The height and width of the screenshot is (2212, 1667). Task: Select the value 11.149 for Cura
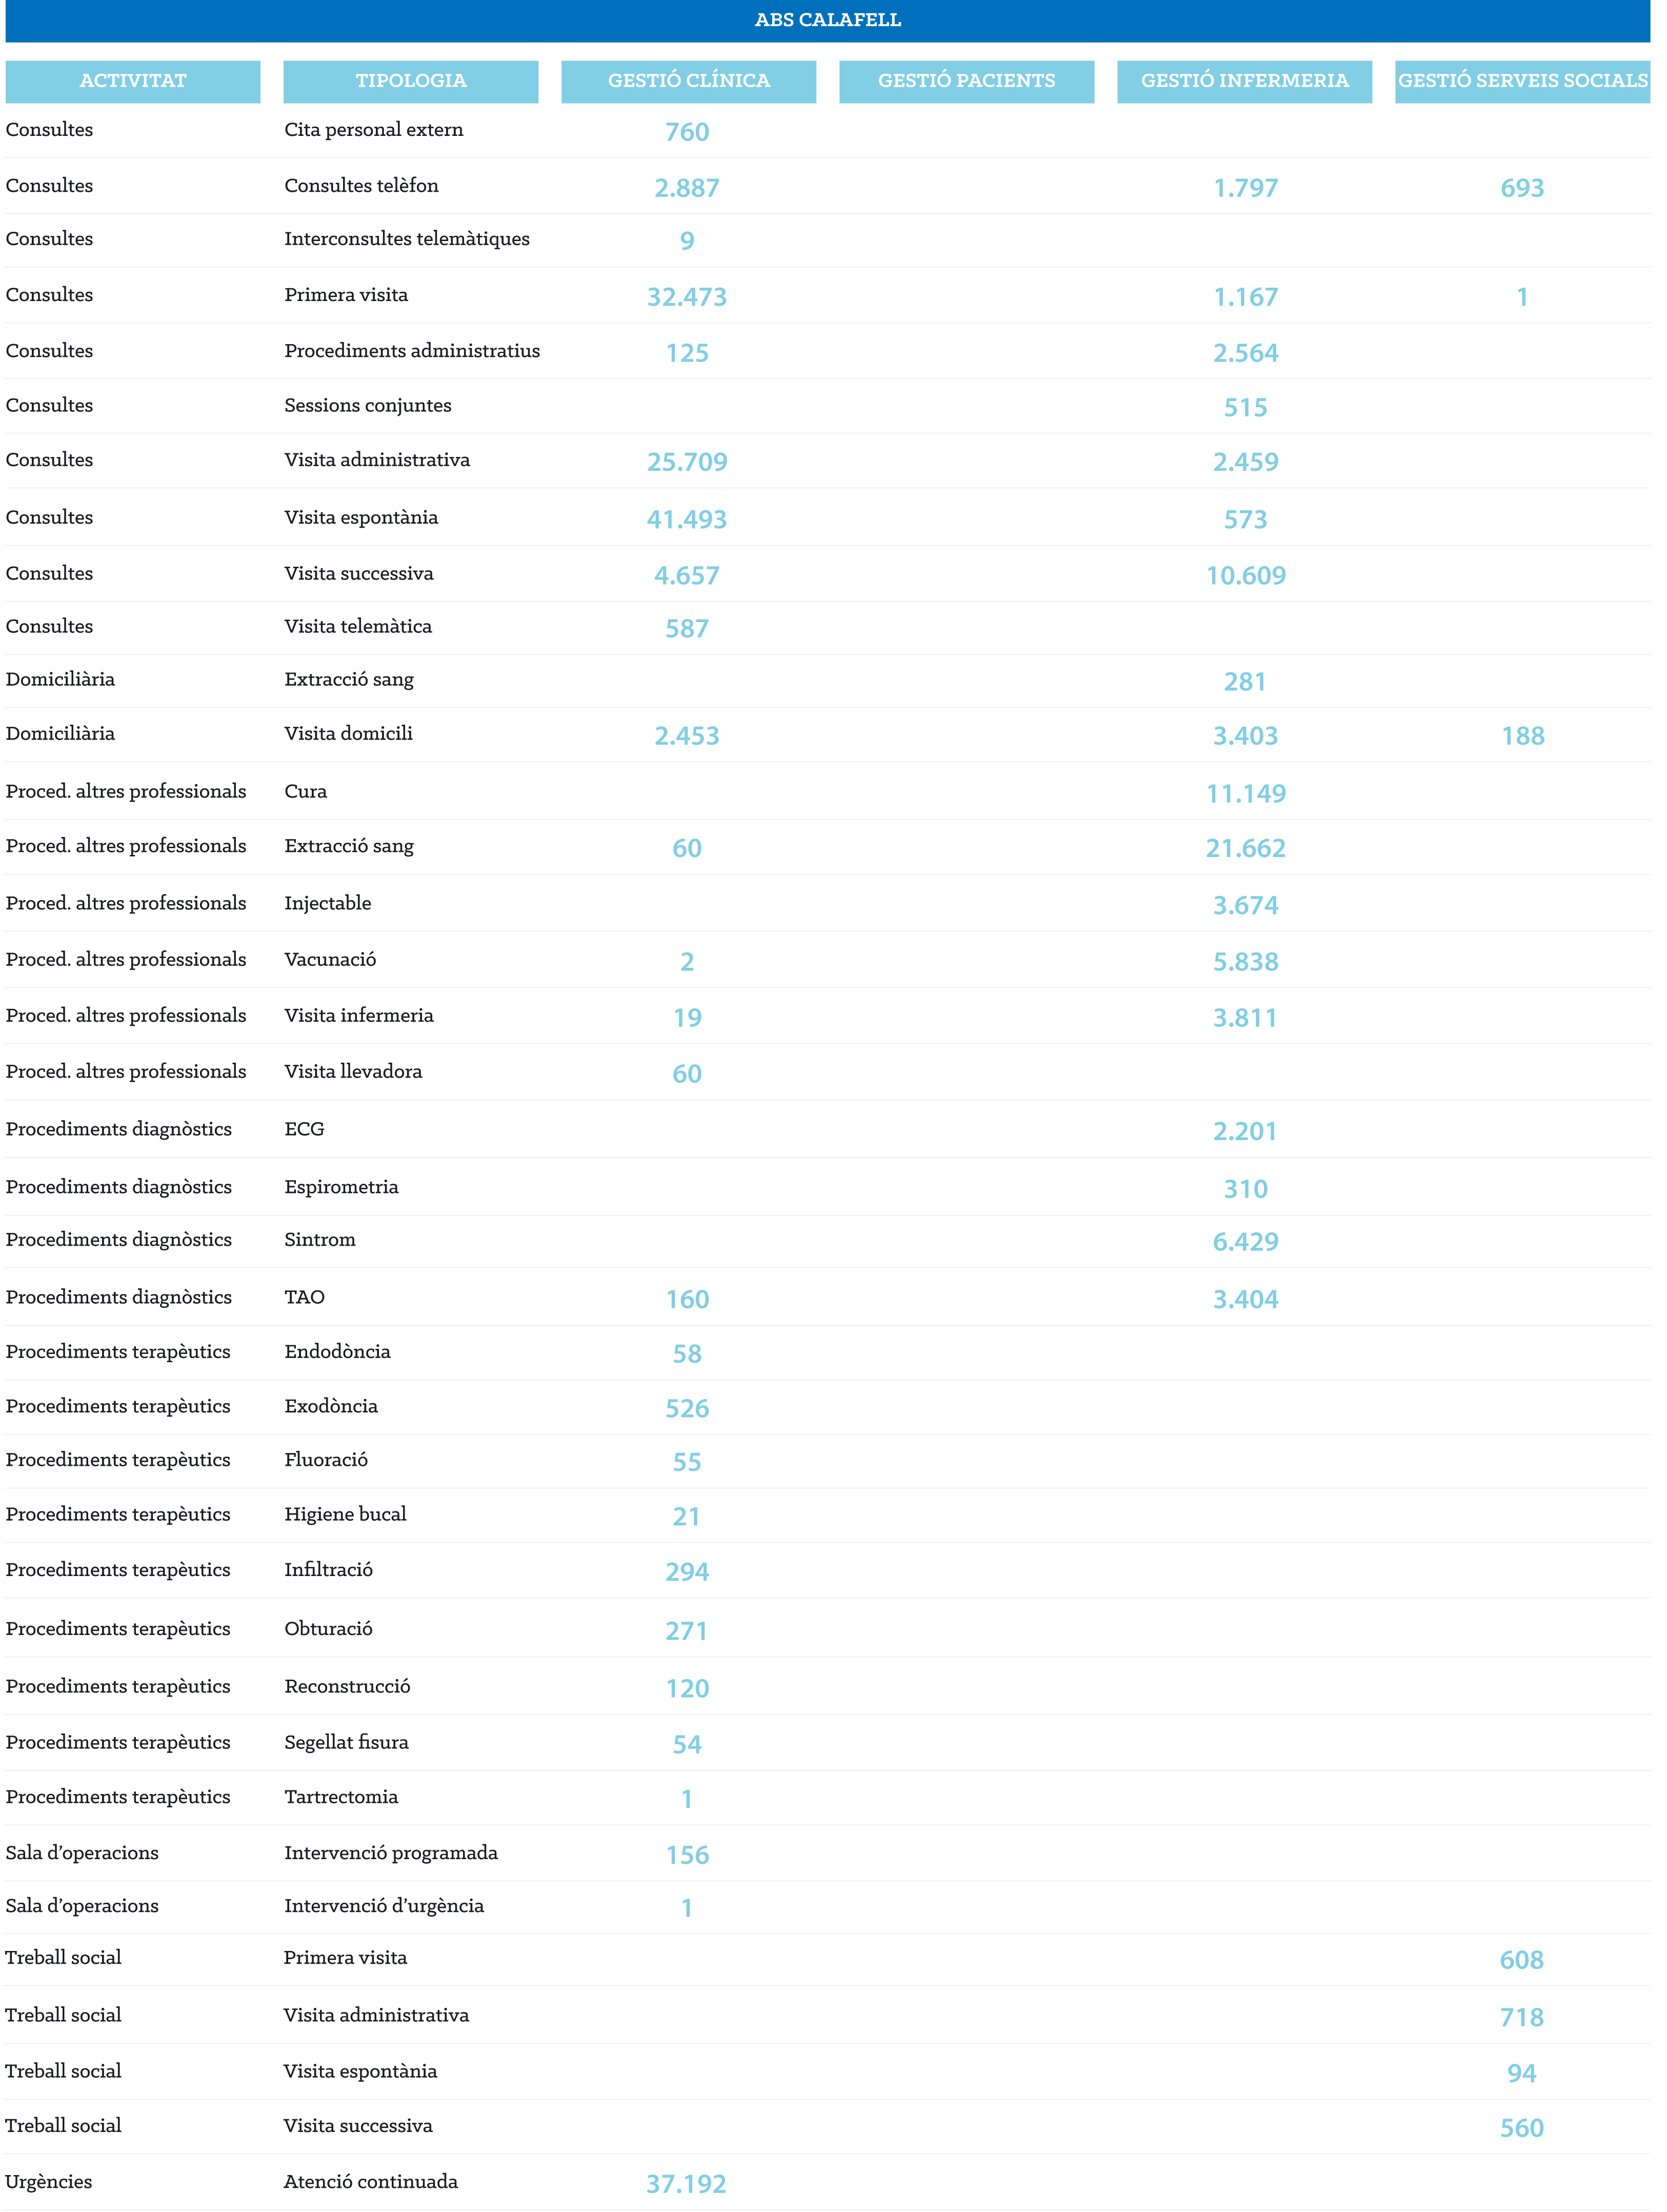pyautogui.click(x=1246, y=794)
